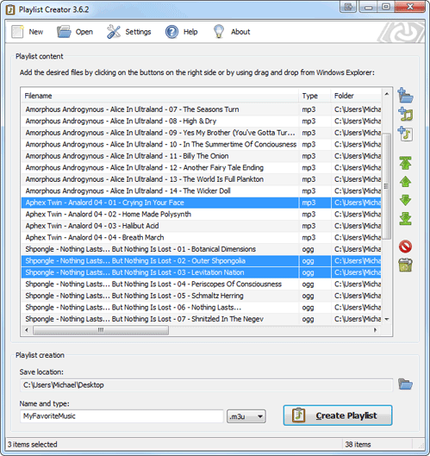430x456 pixels.
Task: Move selected items to top
Action: click(405, 163)
